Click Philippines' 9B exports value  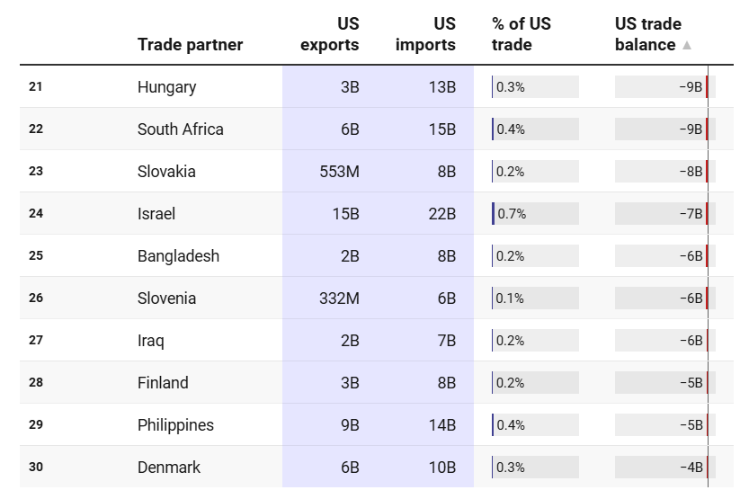pos(350,425)
